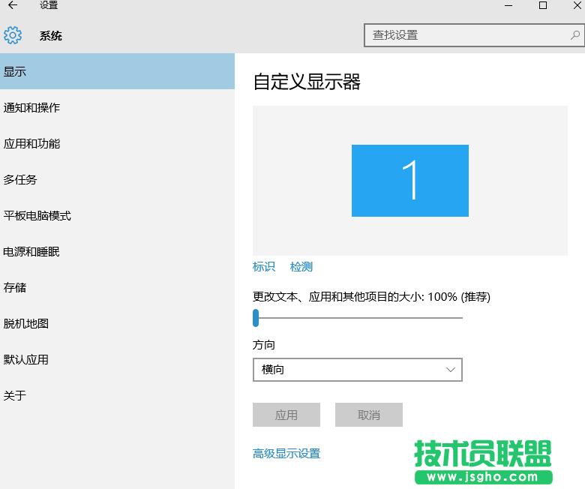
Task: Click the 标识 link
Action: [264, 267]
